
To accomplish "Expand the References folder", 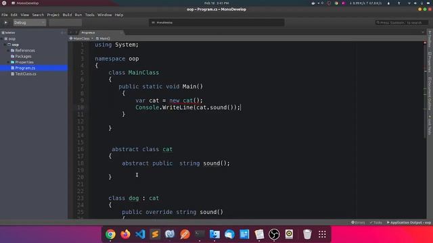I will click(x=8, y=51).
